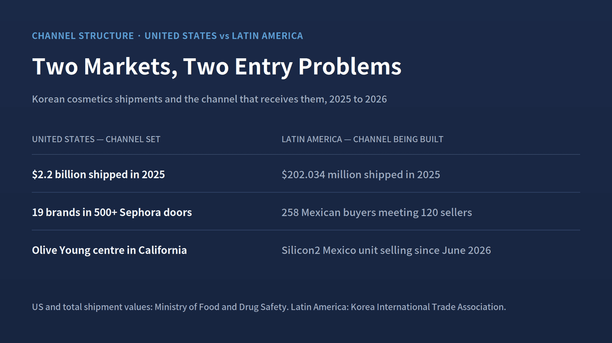The image size is (612, 343).
Task: Select 'Silicon2 Mexico unit selling since June 2026'
Action: tap(386, 250)
